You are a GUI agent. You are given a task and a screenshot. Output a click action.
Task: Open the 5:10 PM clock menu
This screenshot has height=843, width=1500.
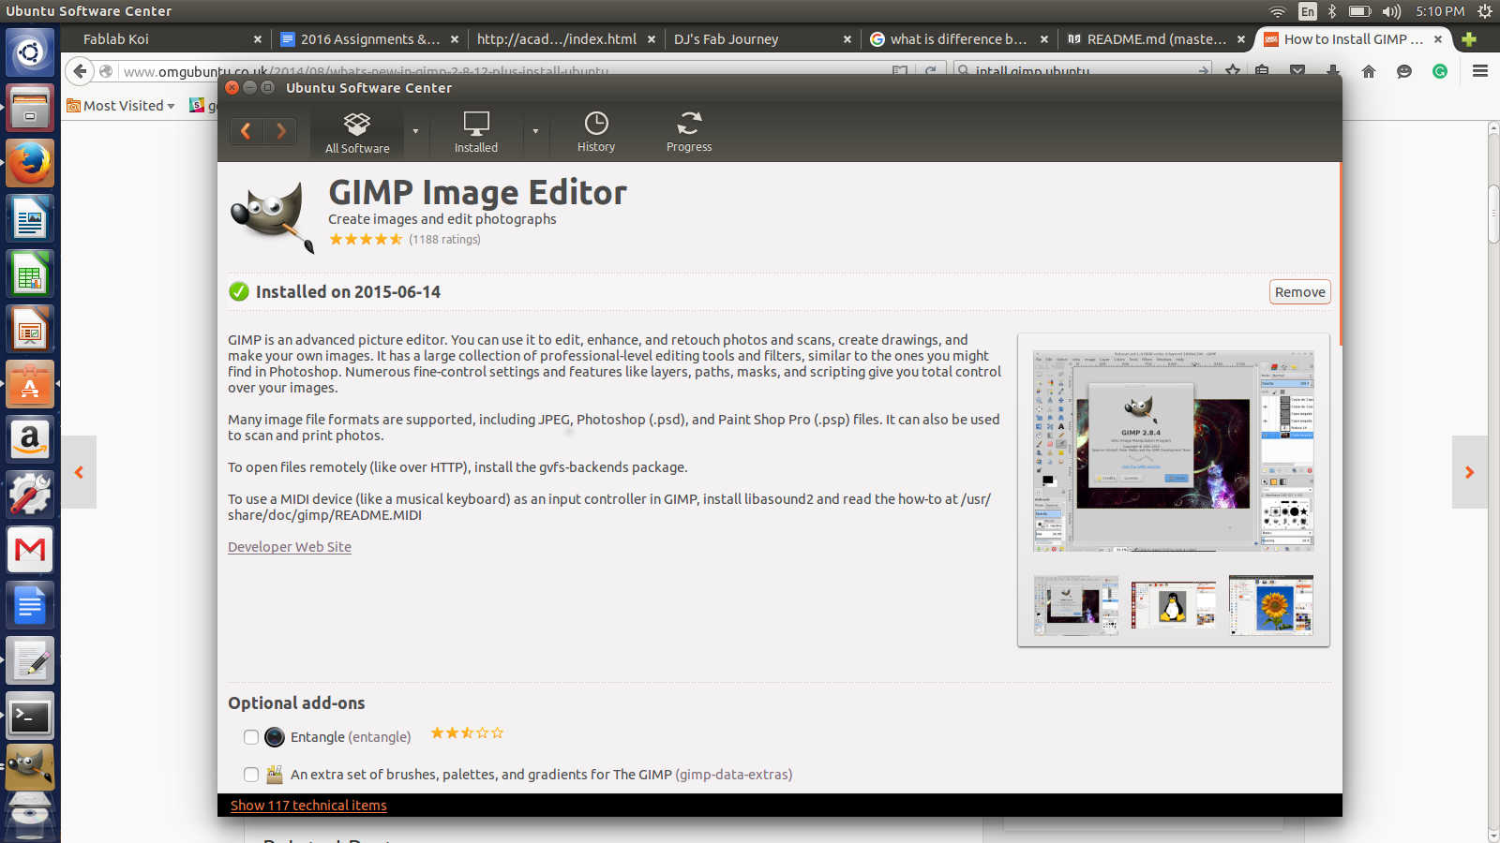1440,11
